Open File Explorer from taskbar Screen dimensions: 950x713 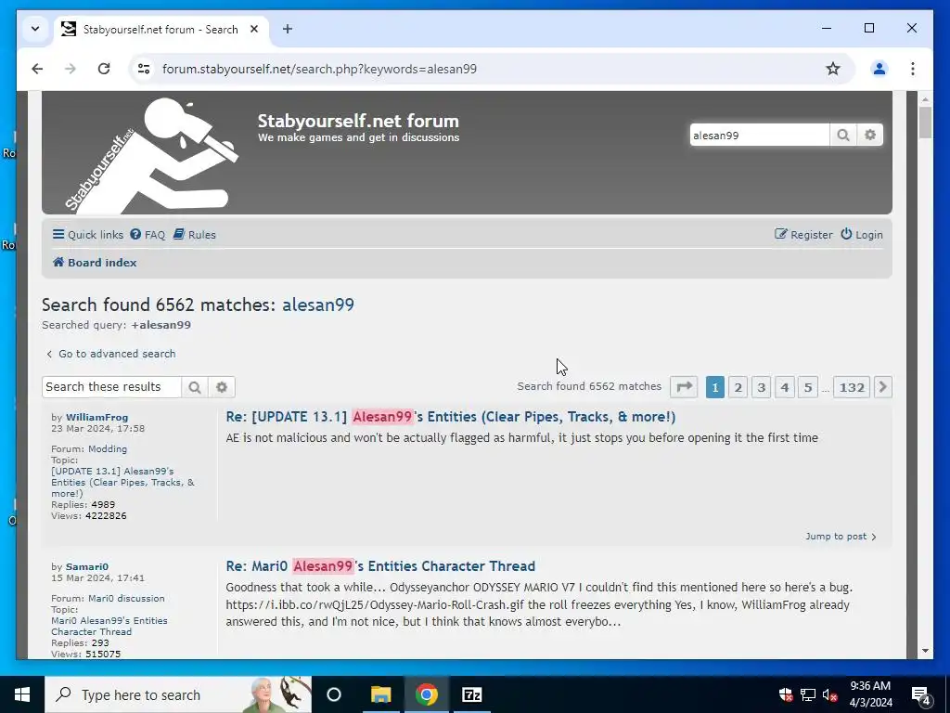pyautogui.click(x=380, y=694)
